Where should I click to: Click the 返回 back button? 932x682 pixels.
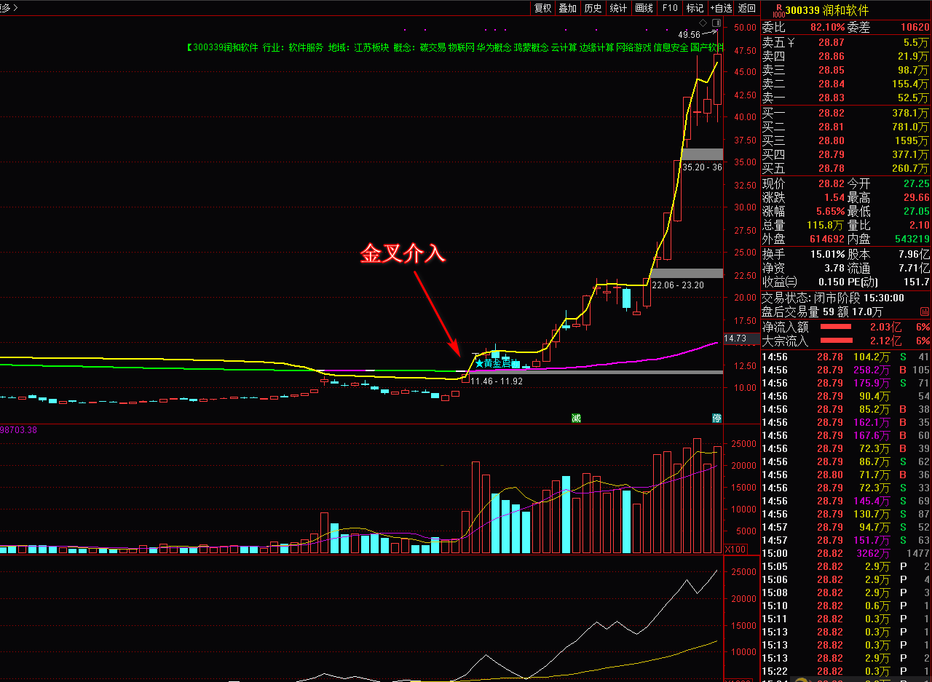(747, 8)
